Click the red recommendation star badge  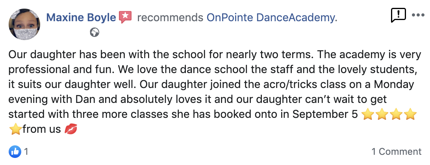click(125, 17)
